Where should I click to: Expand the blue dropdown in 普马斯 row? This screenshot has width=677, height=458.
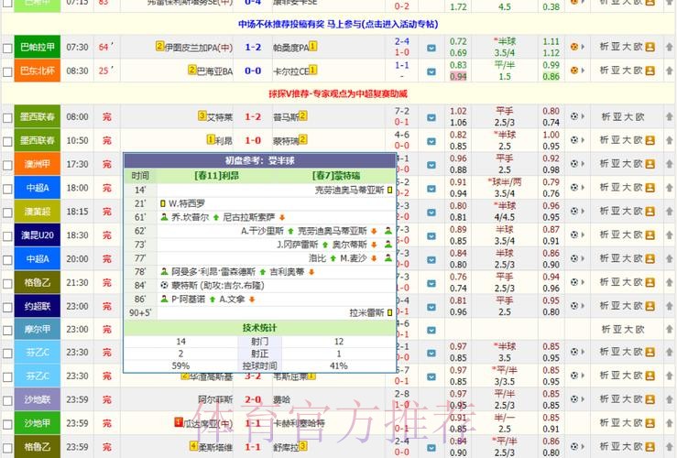(x=431, y=117)
